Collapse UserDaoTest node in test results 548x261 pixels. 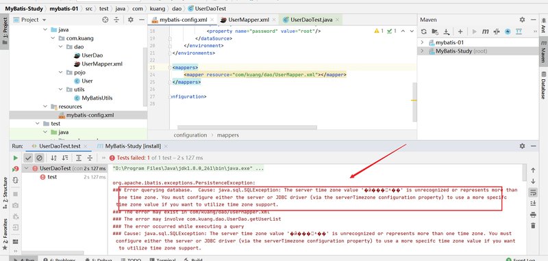[27, 168]
